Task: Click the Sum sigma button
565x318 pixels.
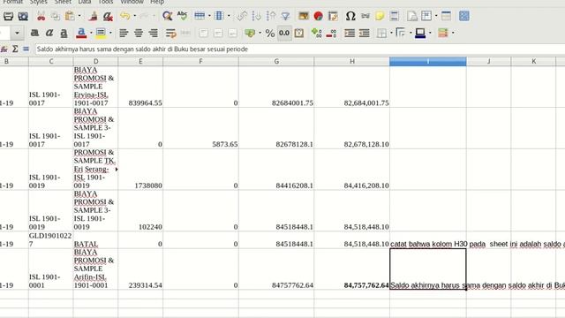Action: (x=15, y=49)
